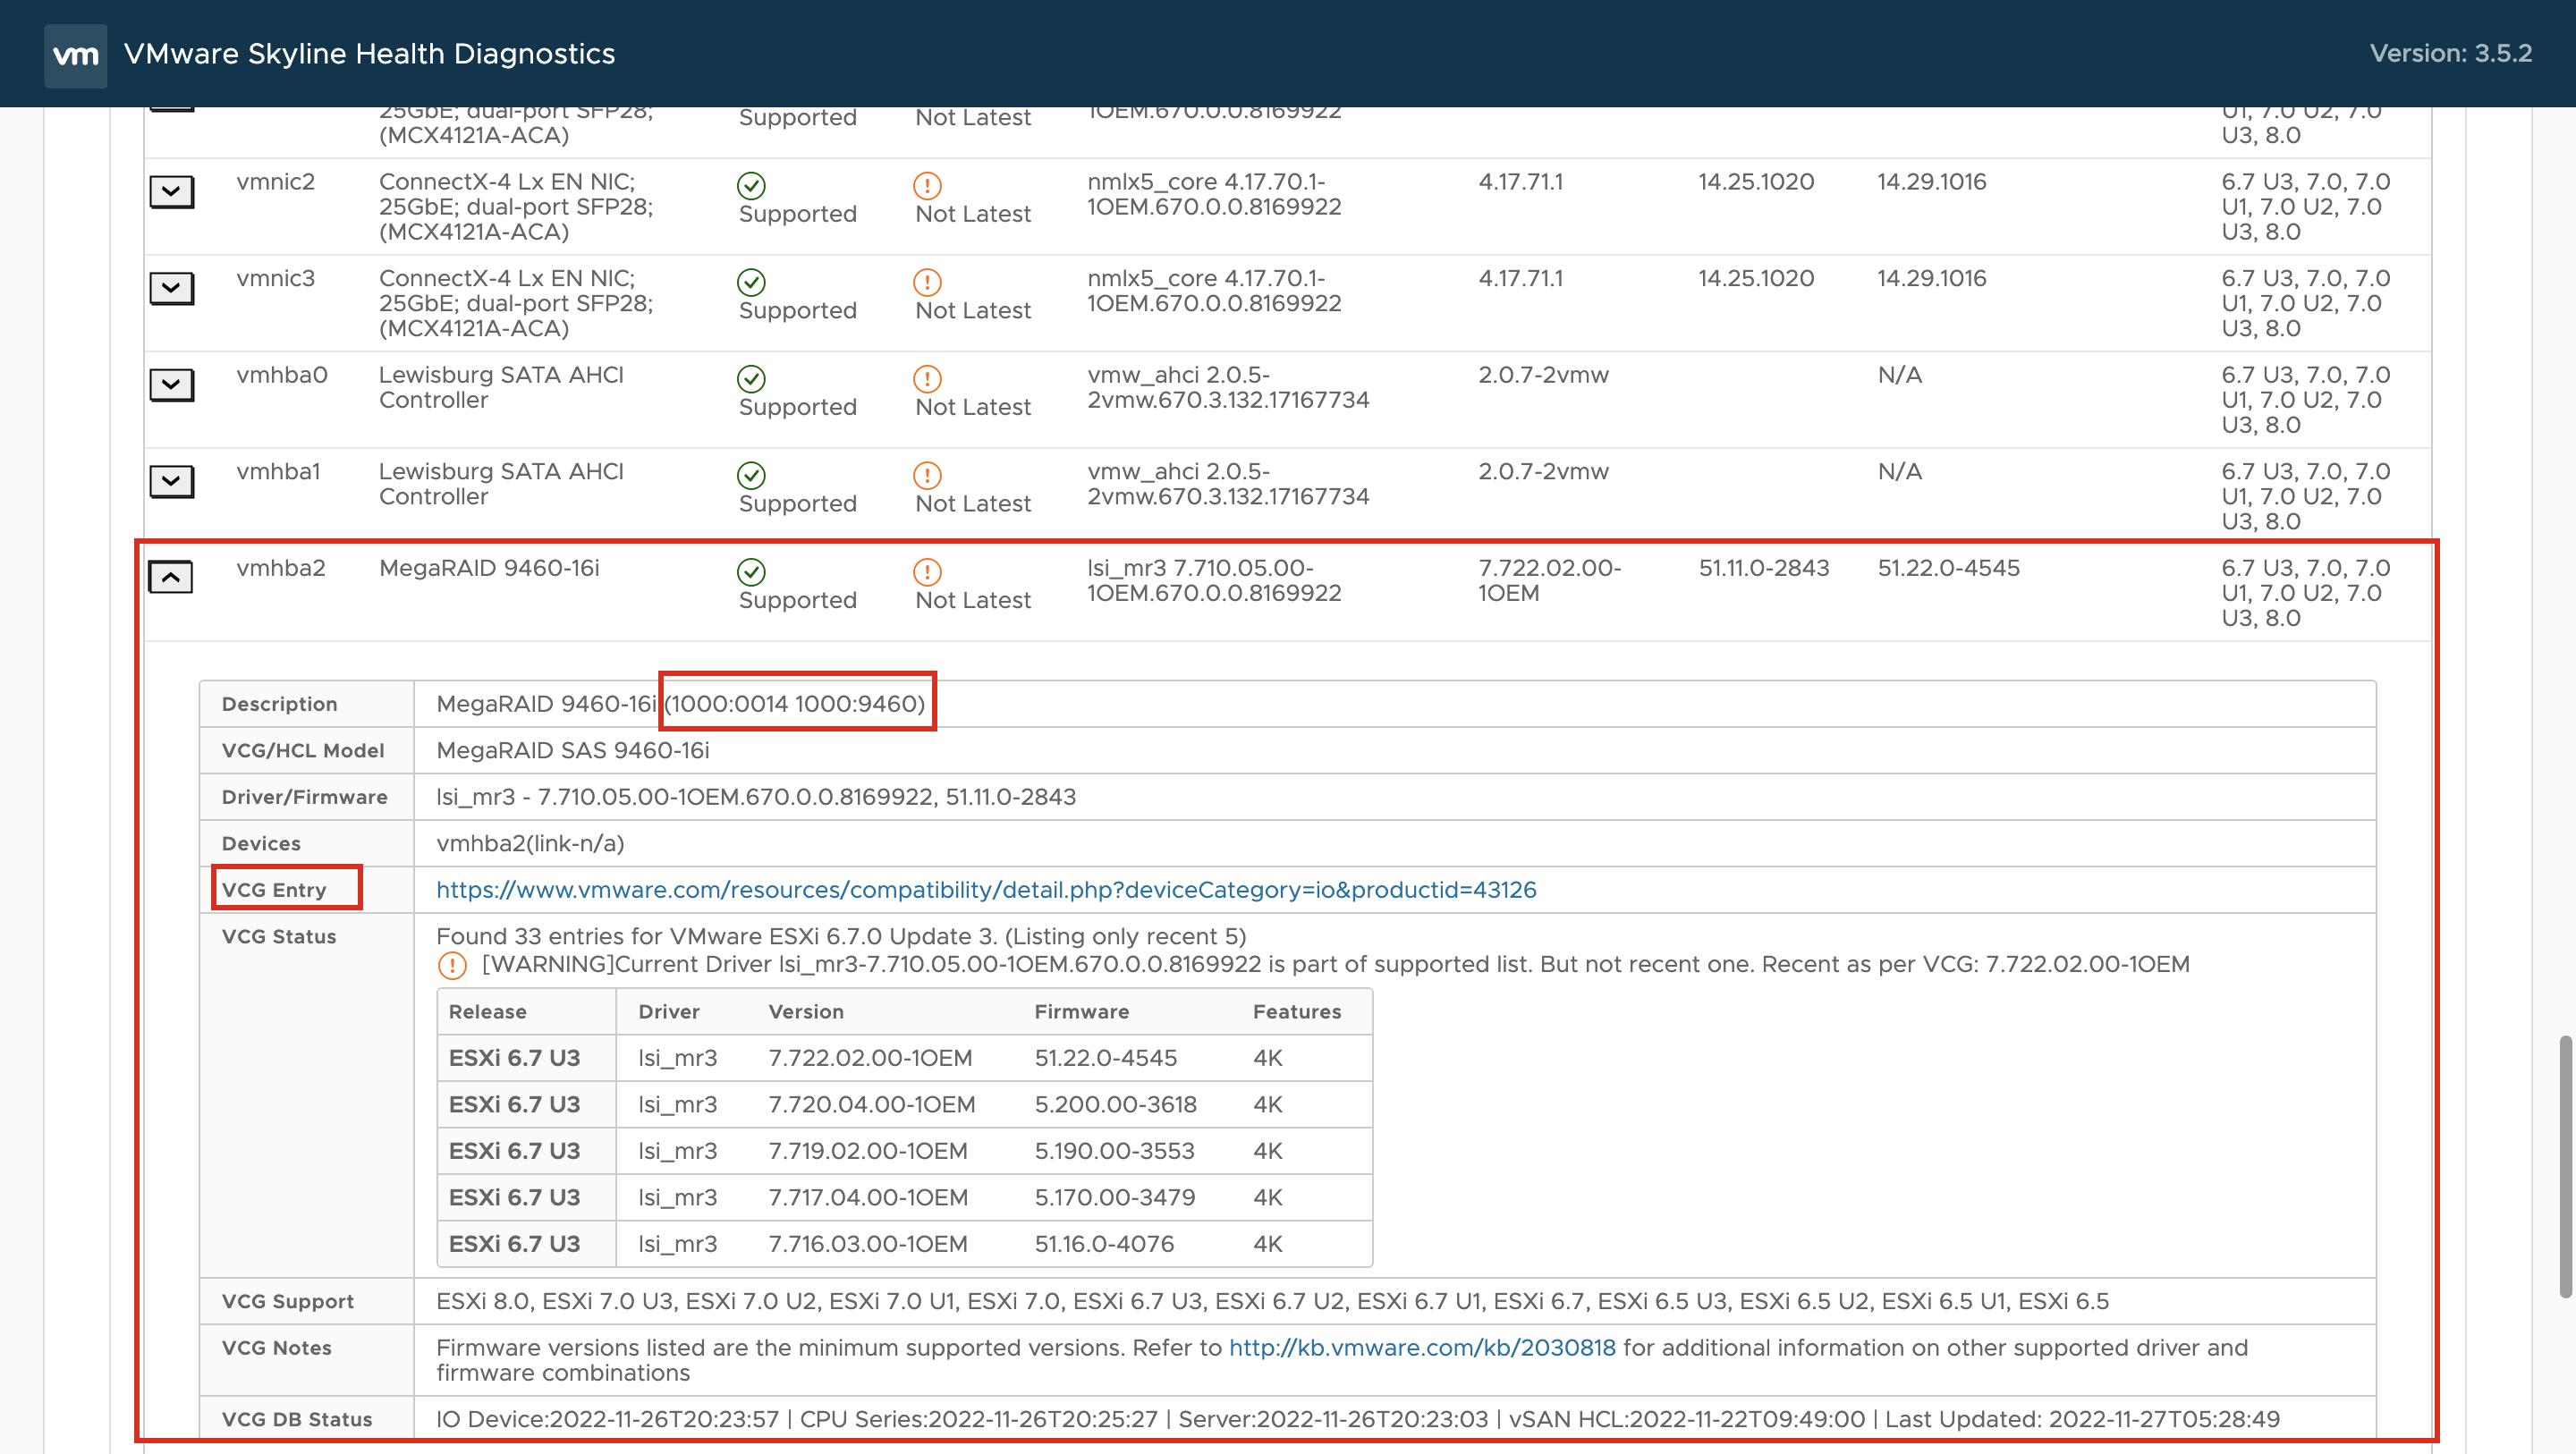Click the VCG/HCL Model label

click(x=303, y=751)
